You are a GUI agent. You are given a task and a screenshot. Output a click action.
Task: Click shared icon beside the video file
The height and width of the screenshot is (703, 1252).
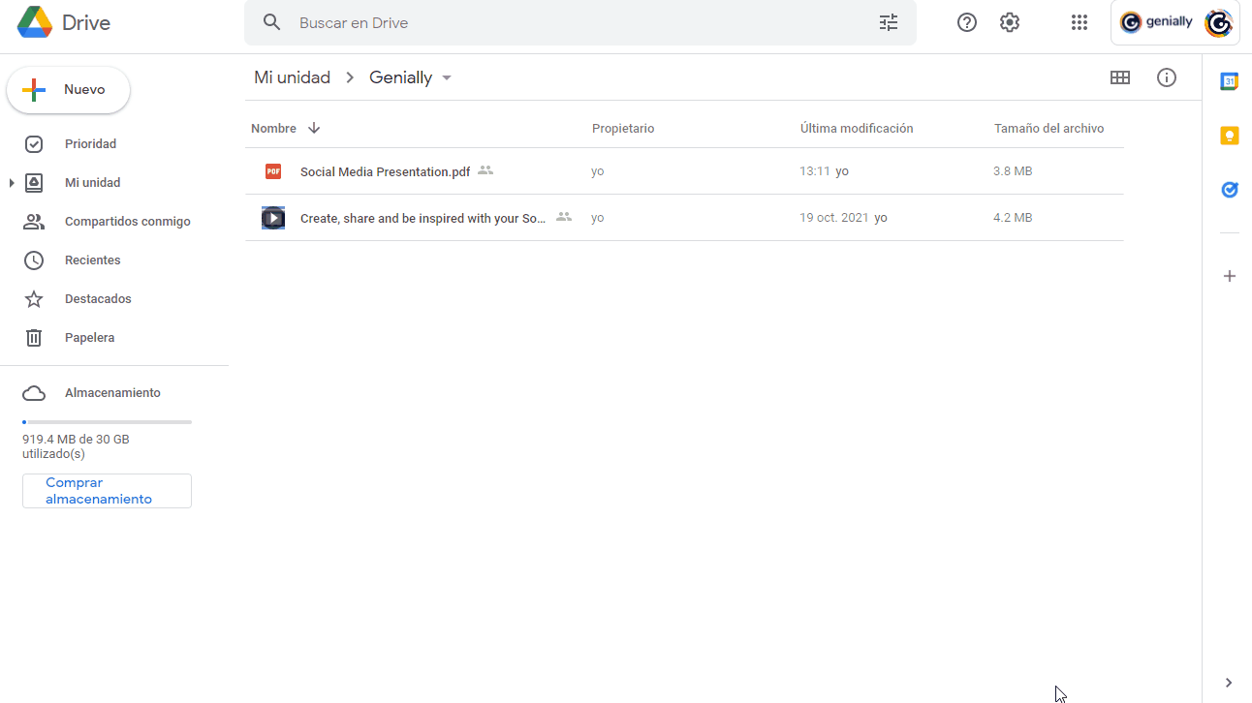[x=564, y=217]
